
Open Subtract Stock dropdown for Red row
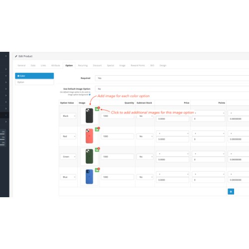coord(145,136)
